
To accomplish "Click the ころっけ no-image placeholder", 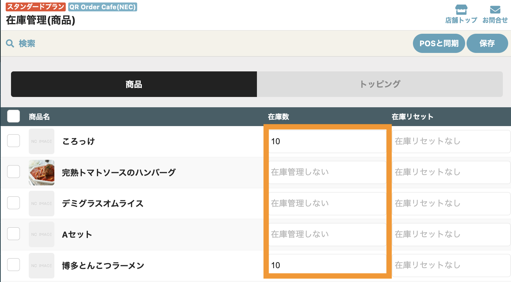I will click(42, 141).
